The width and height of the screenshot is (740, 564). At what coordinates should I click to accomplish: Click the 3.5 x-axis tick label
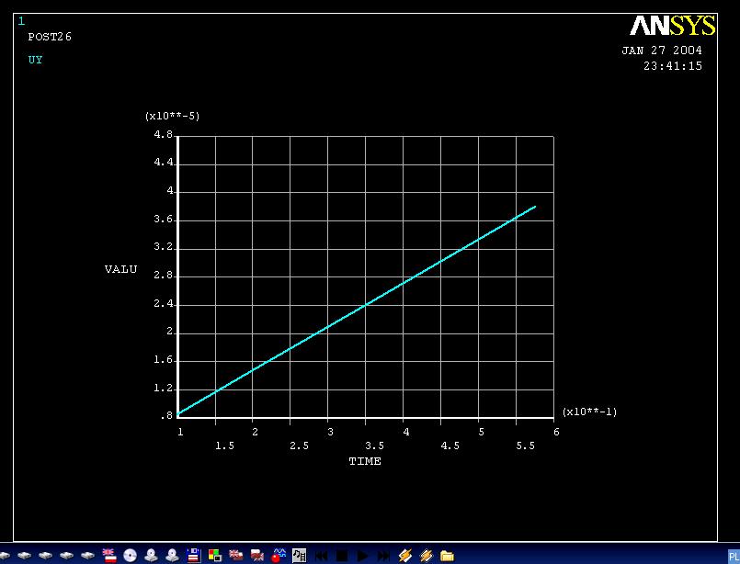coord(375,446)
